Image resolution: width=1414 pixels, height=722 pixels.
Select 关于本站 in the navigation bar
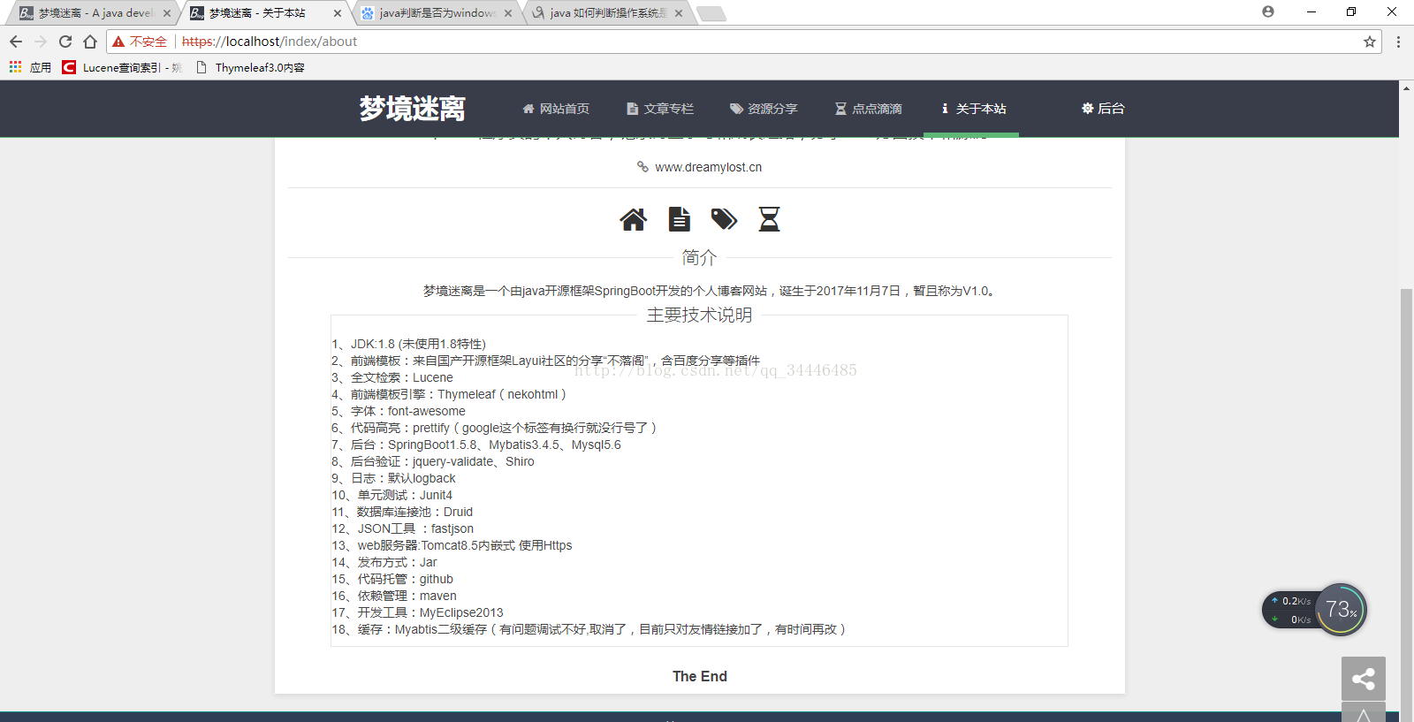click(x=972, y=109)
